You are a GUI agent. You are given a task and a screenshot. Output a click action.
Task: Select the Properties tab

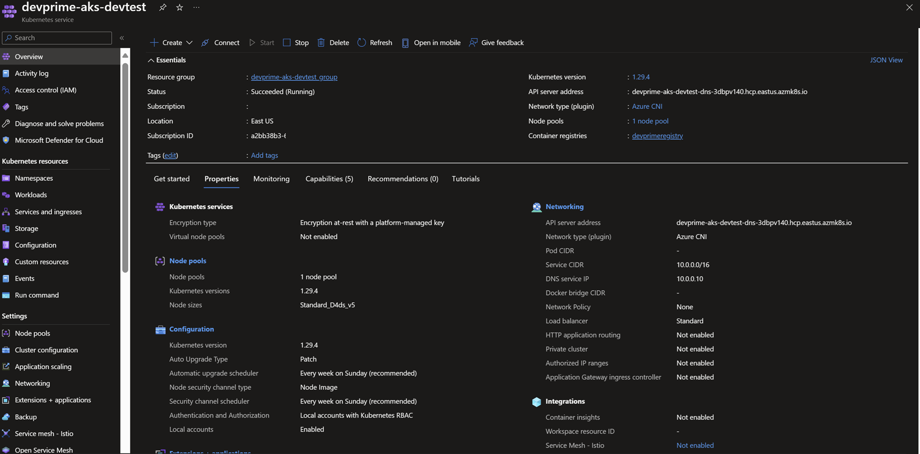click(x=221, y=179)
